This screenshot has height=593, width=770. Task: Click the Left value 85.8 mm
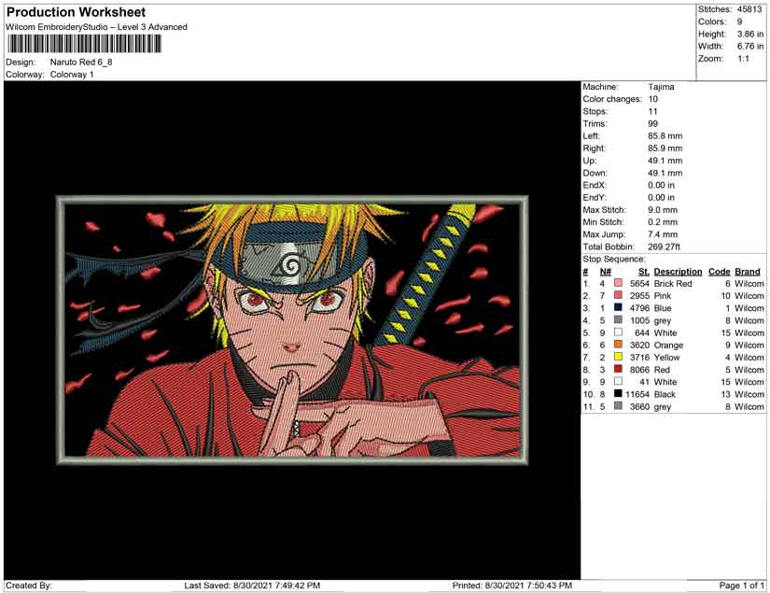(665, 136)
